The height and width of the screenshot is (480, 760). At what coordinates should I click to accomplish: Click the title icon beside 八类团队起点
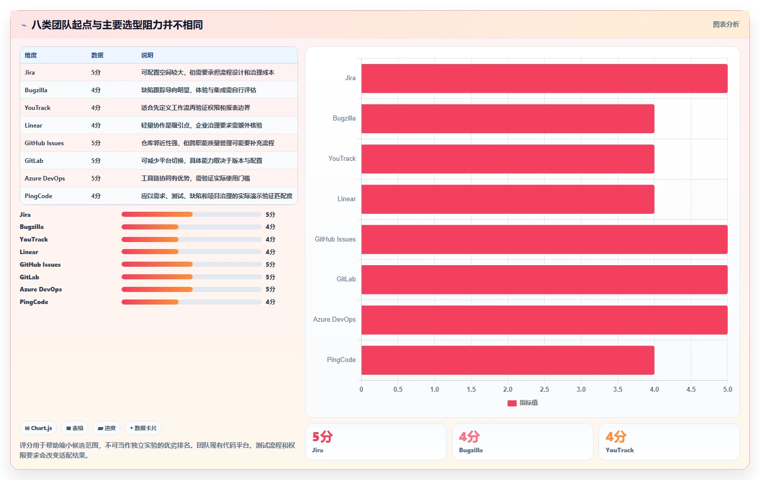[x=24, y=25]
